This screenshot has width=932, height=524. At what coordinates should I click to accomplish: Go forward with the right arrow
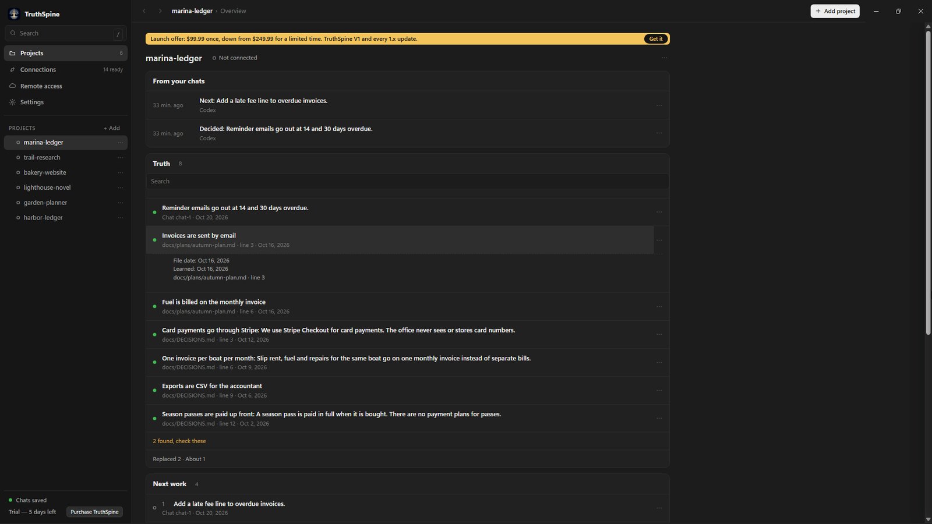pos(160,11)
